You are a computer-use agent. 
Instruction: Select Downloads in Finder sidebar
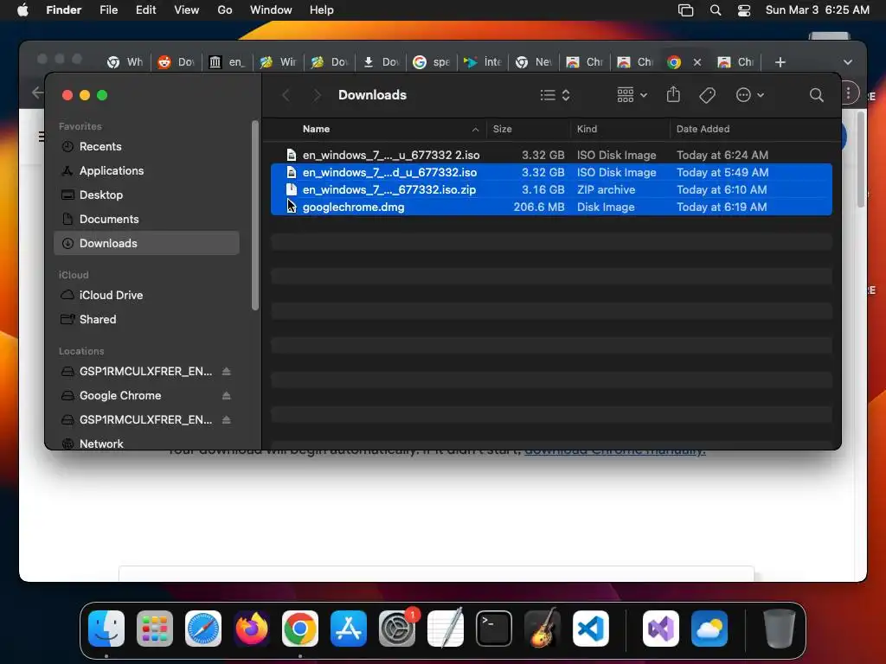146,243
